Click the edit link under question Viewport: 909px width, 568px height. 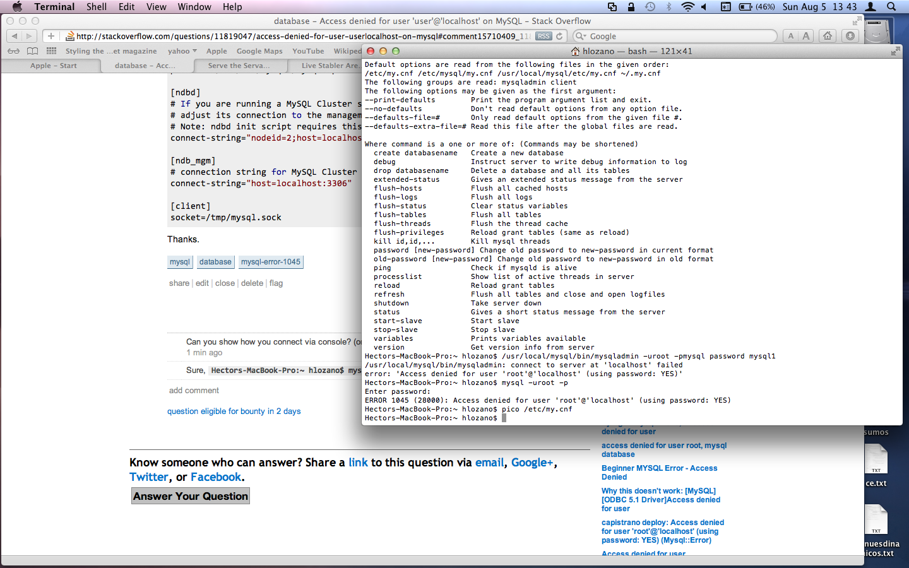point(202,283)
